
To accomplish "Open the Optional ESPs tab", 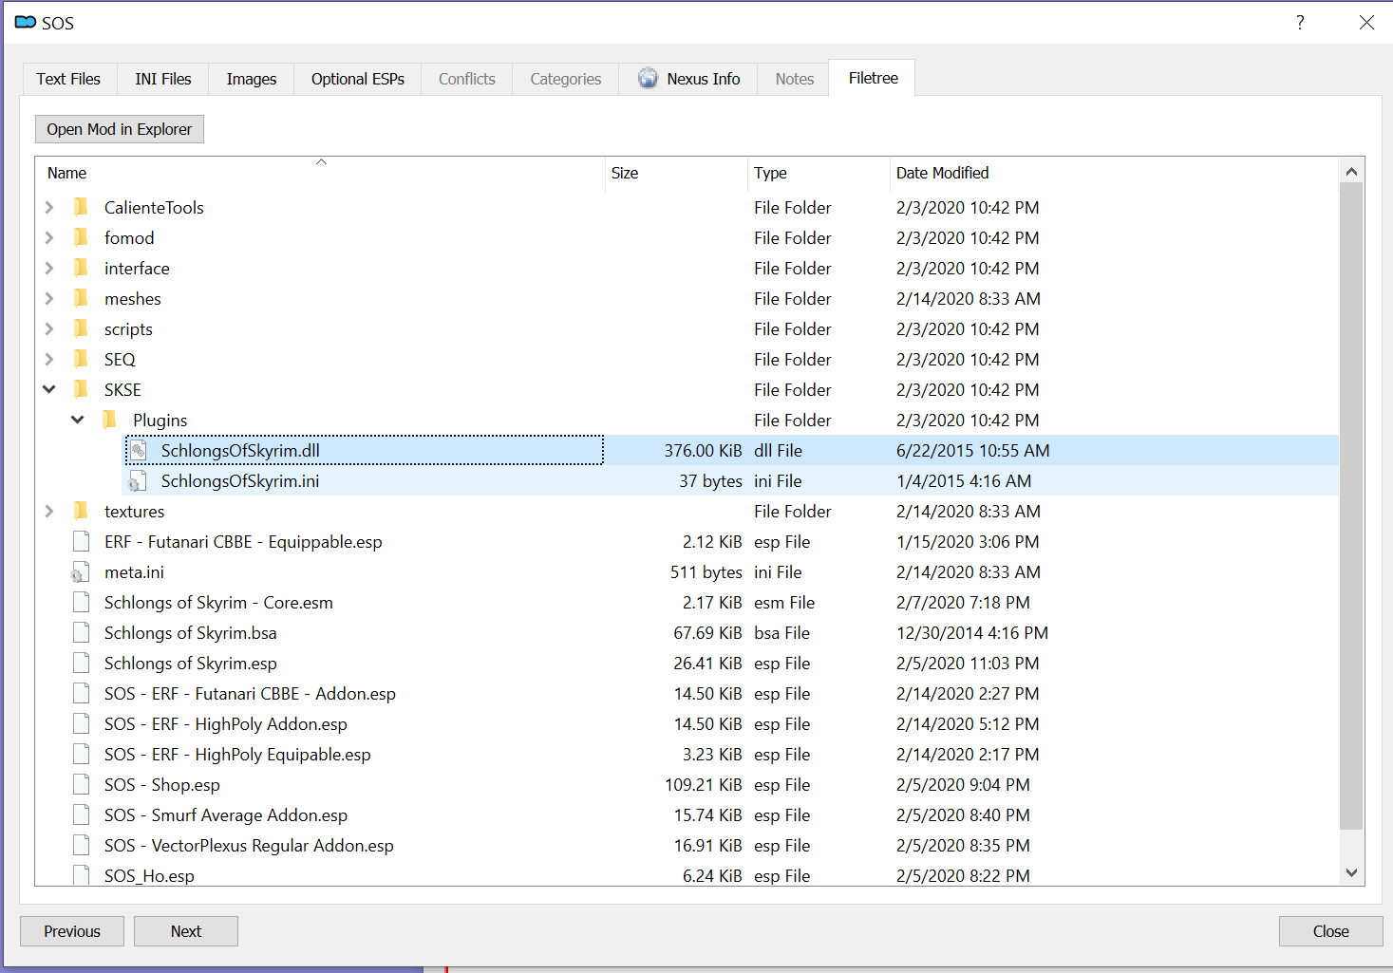I will (358, 79).
